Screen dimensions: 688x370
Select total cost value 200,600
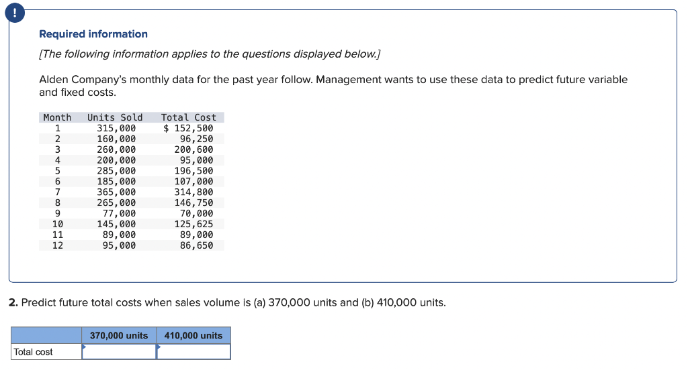click(x=194, y=149)
